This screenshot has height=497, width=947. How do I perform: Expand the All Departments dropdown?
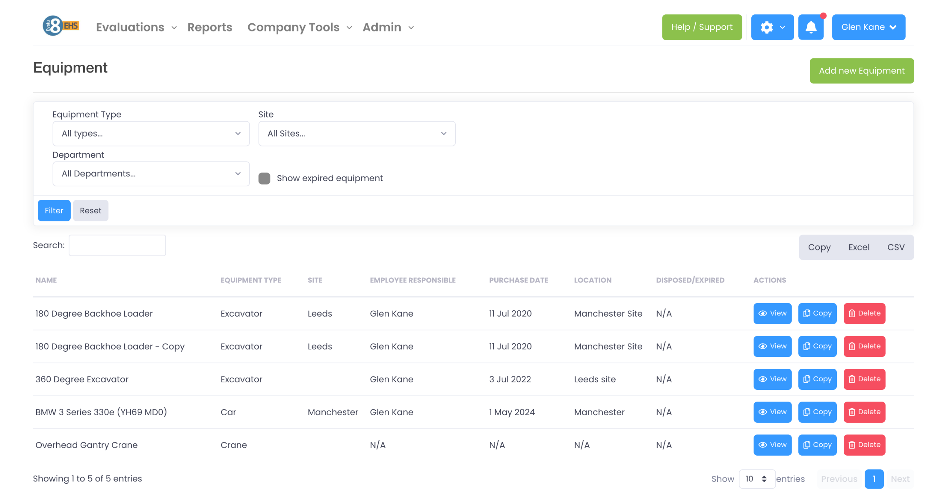tap(151, 174)
